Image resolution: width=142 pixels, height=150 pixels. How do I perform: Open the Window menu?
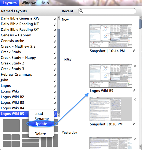coord(29,3)
